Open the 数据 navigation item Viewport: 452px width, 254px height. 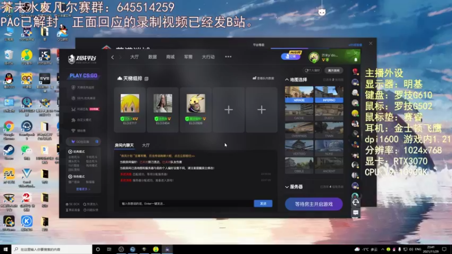click(153, 57)
